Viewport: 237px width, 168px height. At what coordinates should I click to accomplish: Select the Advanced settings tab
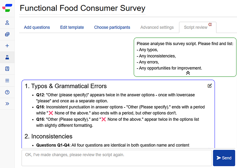pyautogui.click(x=157, y=27)
